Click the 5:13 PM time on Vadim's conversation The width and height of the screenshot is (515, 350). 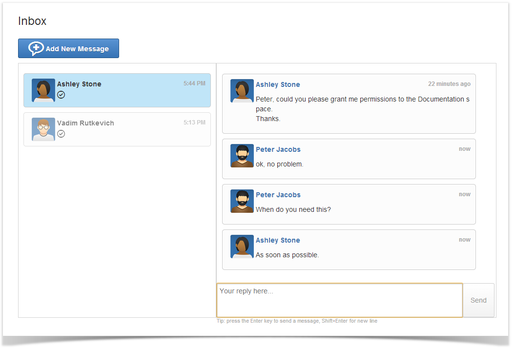click(194, 123)
